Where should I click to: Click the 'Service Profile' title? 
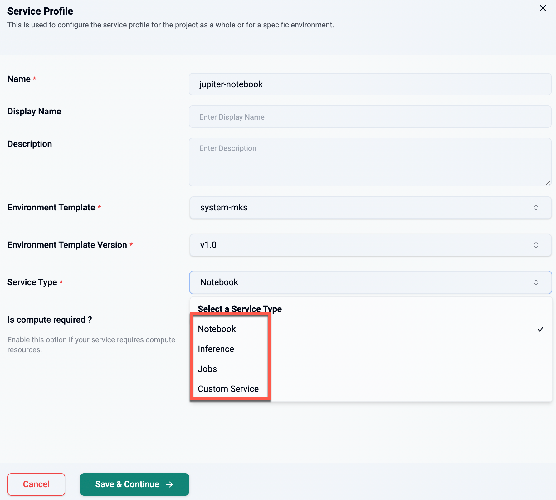pyautogui.click(x=40, y=11)
